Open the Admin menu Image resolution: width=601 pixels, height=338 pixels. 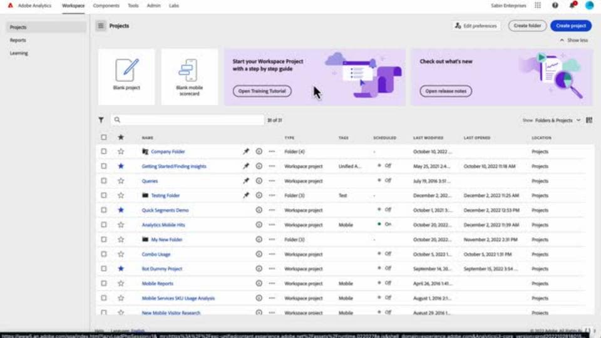click(154, 6)
